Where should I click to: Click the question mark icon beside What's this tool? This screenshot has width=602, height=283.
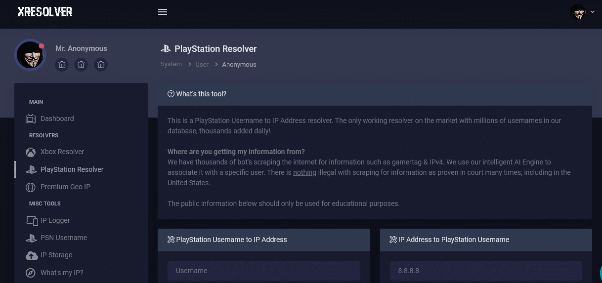(x=171, y=94)
